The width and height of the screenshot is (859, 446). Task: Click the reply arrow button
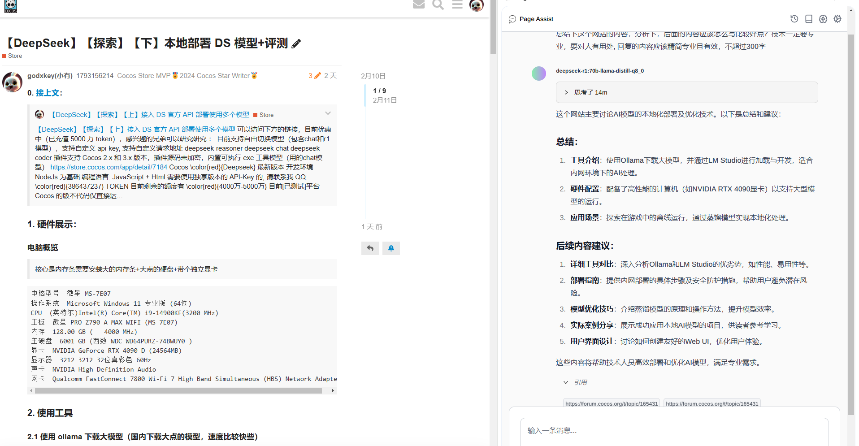[x=370, y=248]
